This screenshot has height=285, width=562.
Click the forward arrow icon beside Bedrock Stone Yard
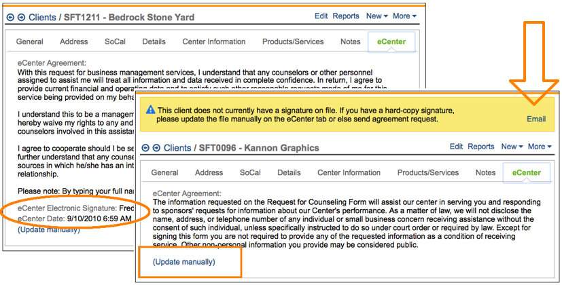tap(21, 17)
